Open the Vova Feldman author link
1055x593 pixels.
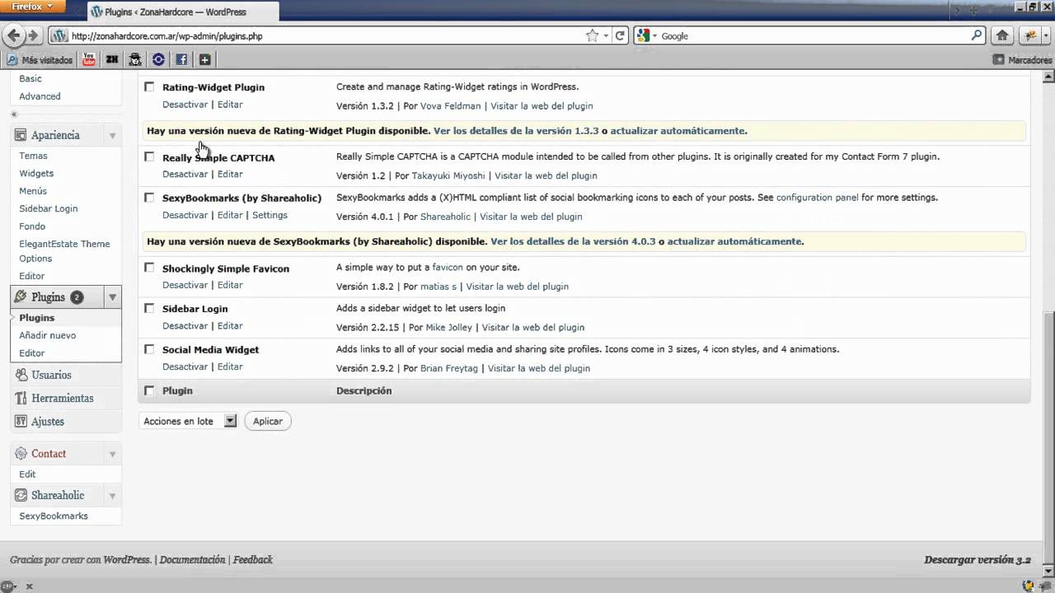click(451, 105)
